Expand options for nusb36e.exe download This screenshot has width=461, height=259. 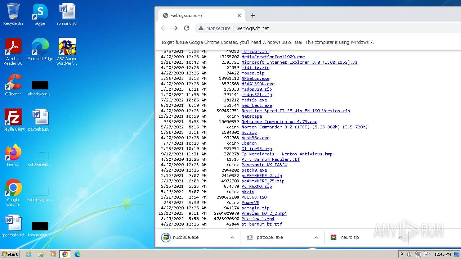(232, 237)
